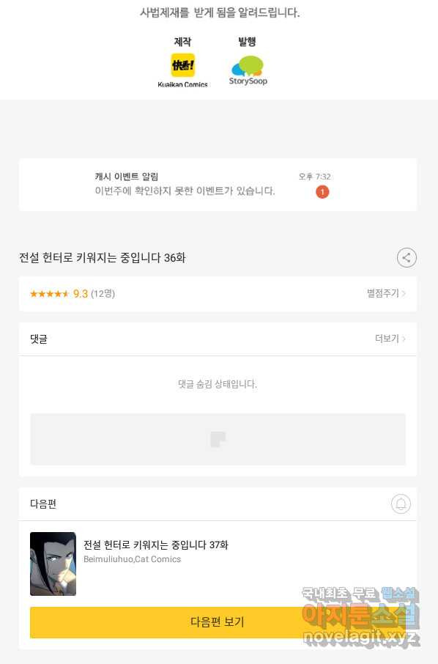438x664 pixels.
Task: Select the 다음편 section header
Action: (x=218, y=504)
